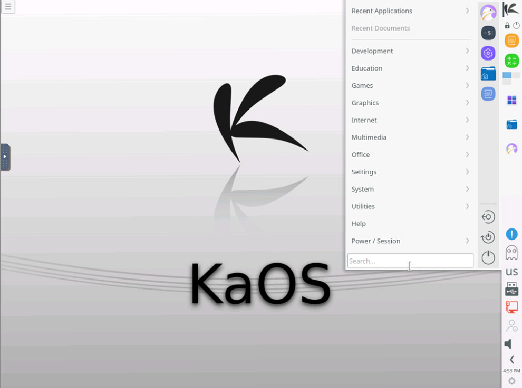The image size is (522, 388).
Task: Open the Power / Session submenu
Action: [411, 241]
